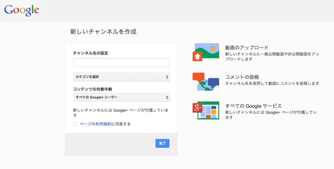The width and height of the screenshot is (334, 169).
Task: Click the video upload illustration icon
Action: tap(206, 52)
